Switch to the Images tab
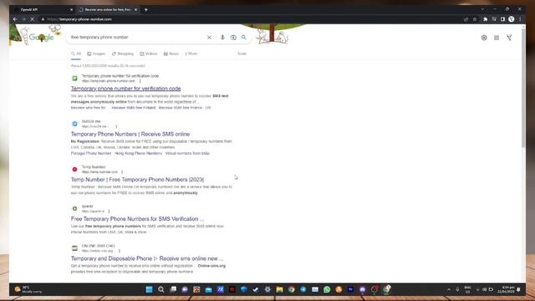535x301 pixels. tap(96, 54)
